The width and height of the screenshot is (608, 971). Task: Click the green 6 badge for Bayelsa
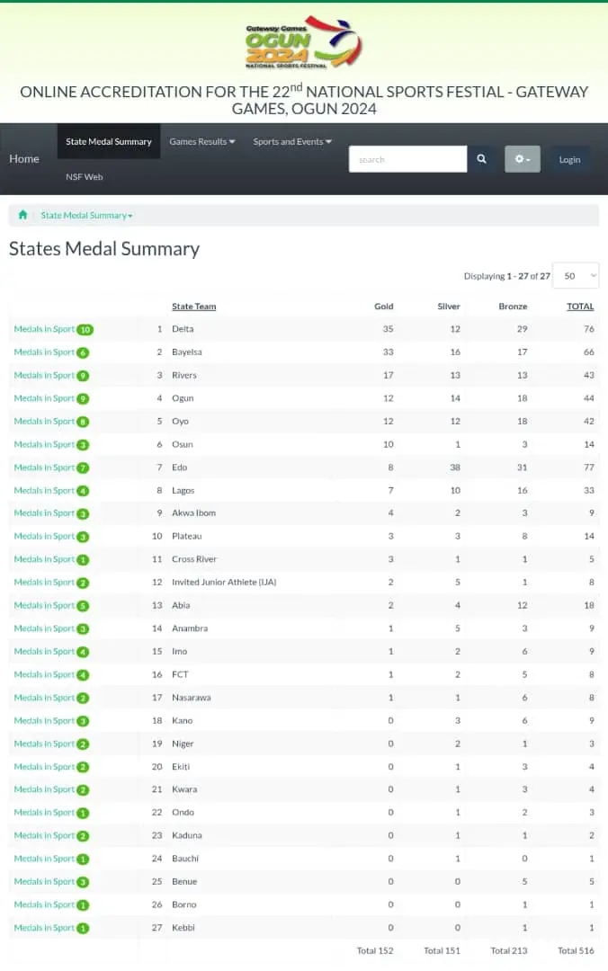coord(83,352)
